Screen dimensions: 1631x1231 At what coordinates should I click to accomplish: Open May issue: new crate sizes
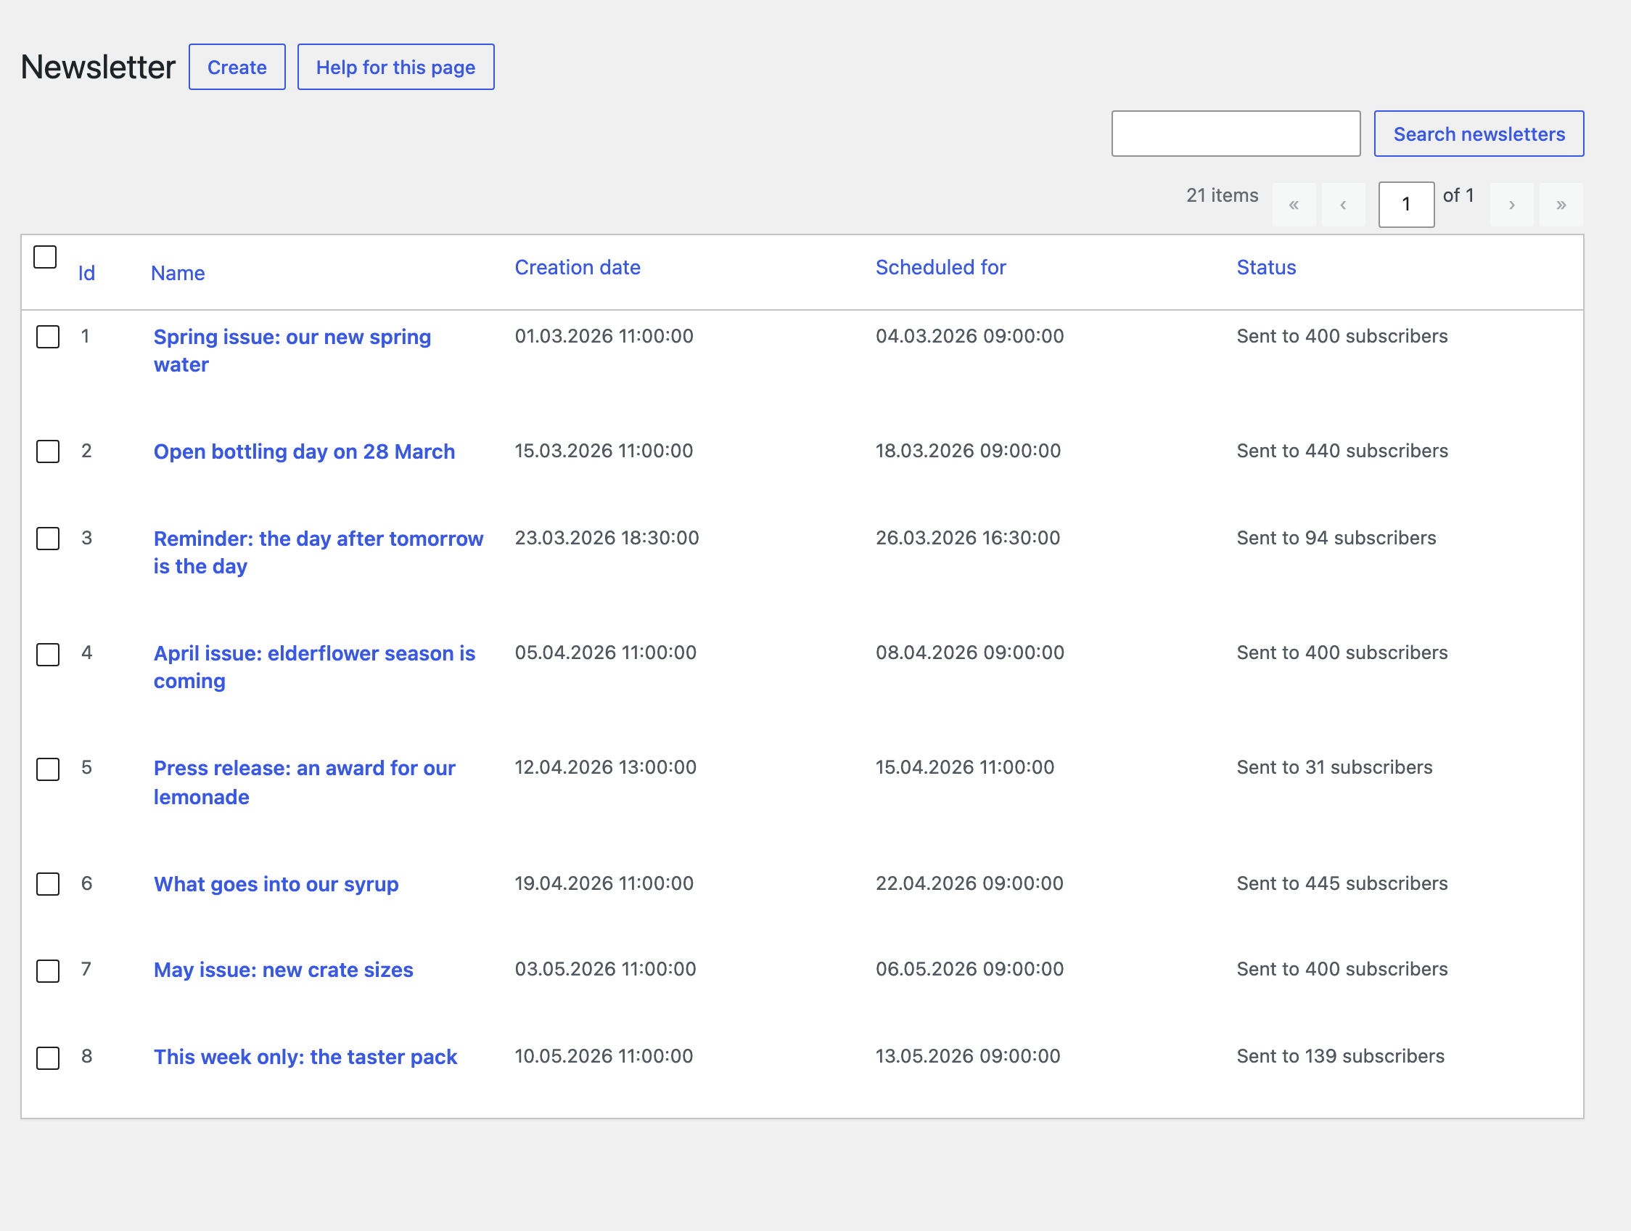[283, 970]
